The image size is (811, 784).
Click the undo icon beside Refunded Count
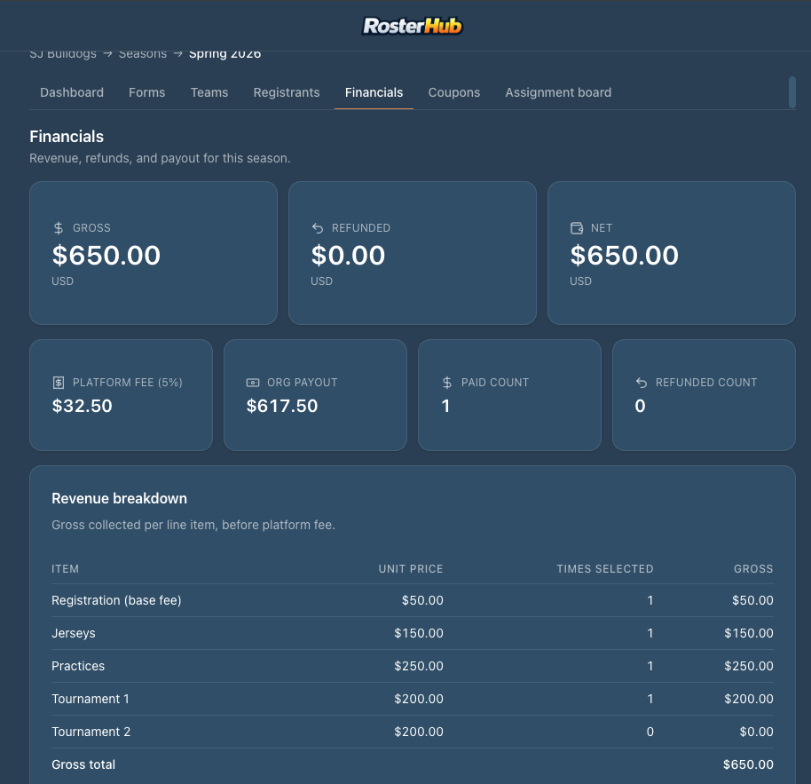click(x=642, y=383)
